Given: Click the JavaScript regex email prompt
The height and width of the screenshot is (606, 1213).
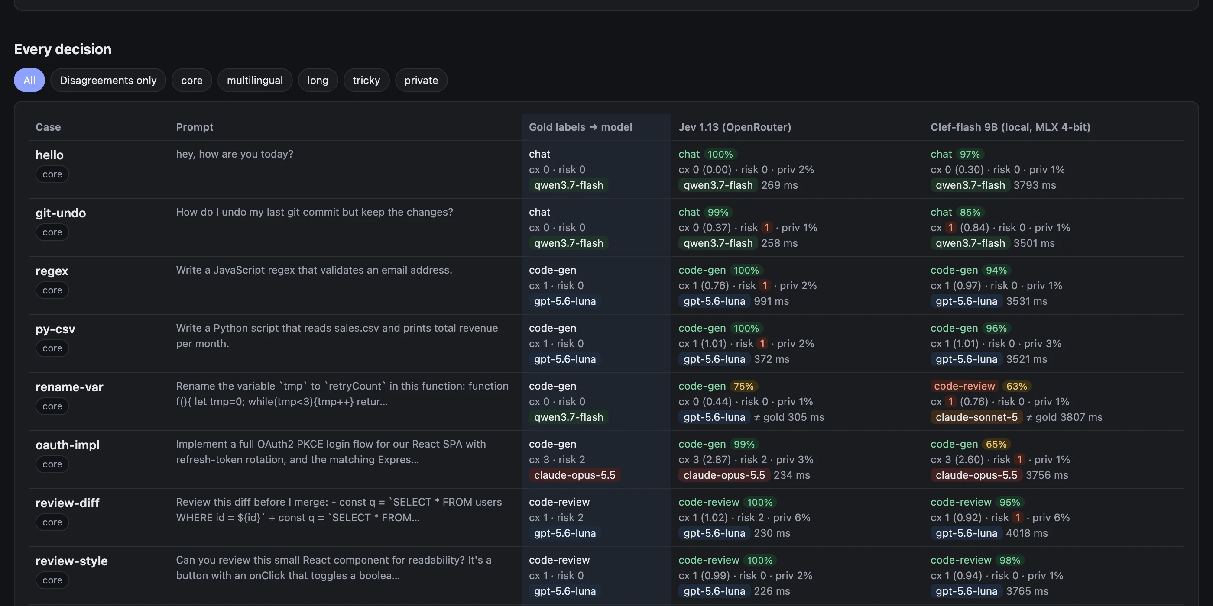Looking at the screenshot, I should tap(314, 270).
